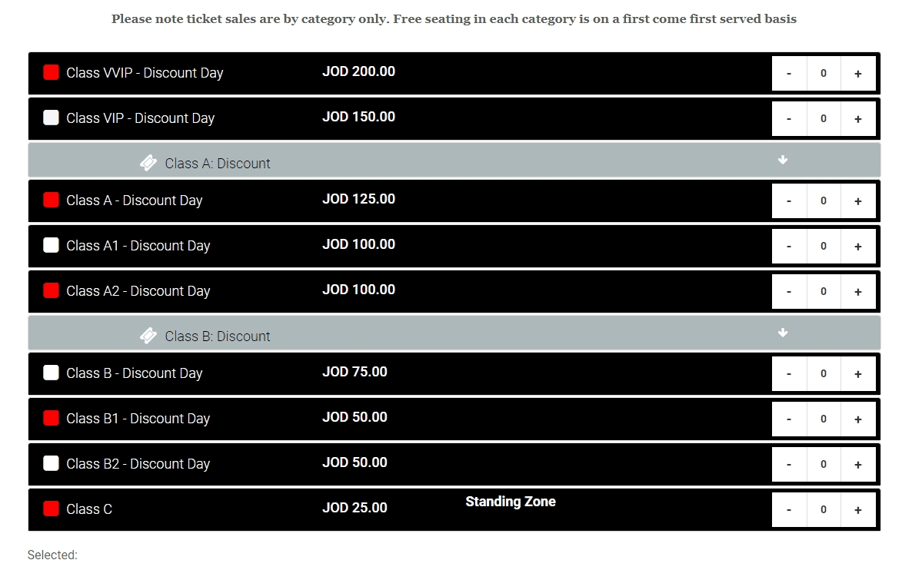The width and height of the screenshot is (912, 570).
Task: Click white color box for Class VIP
Action: pyautogui.click(x=52, y=118)
